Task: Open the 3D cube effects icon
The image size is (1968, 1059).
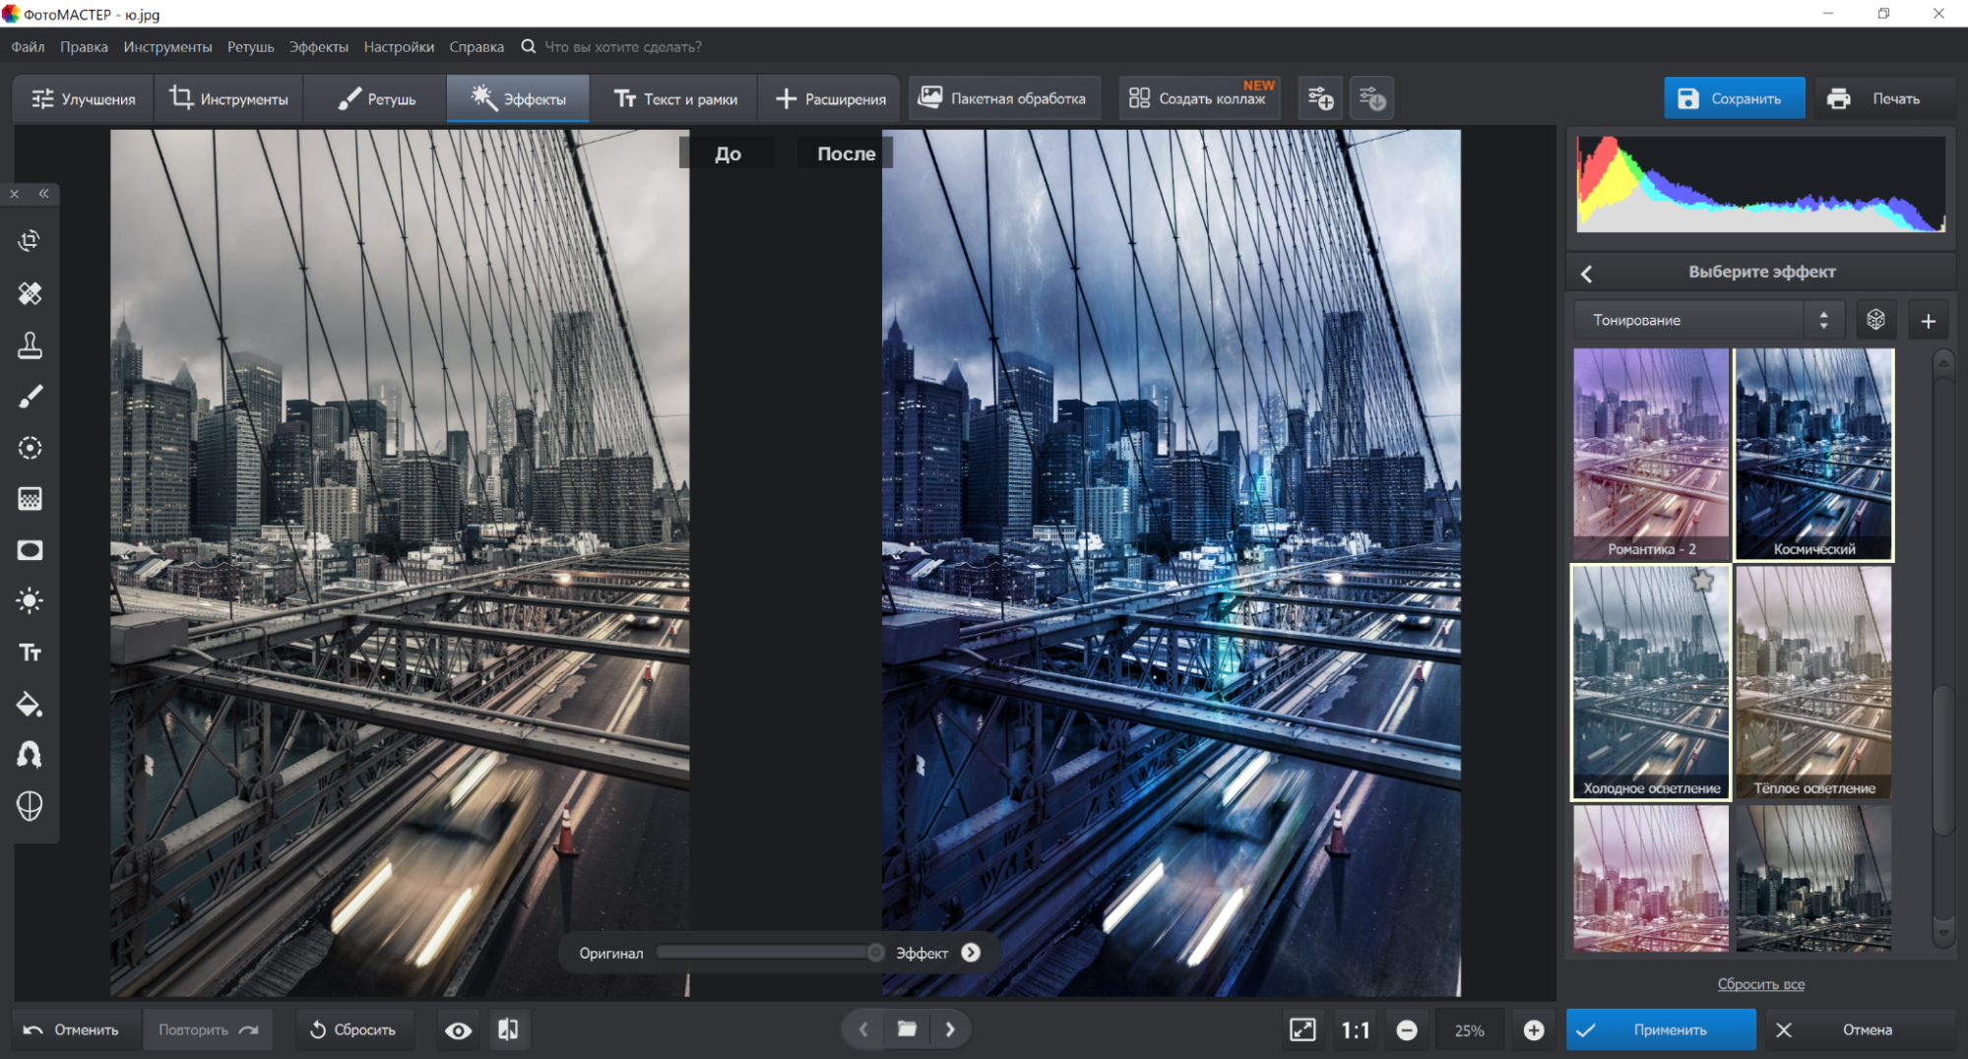Action: [x=1875, y=320]
